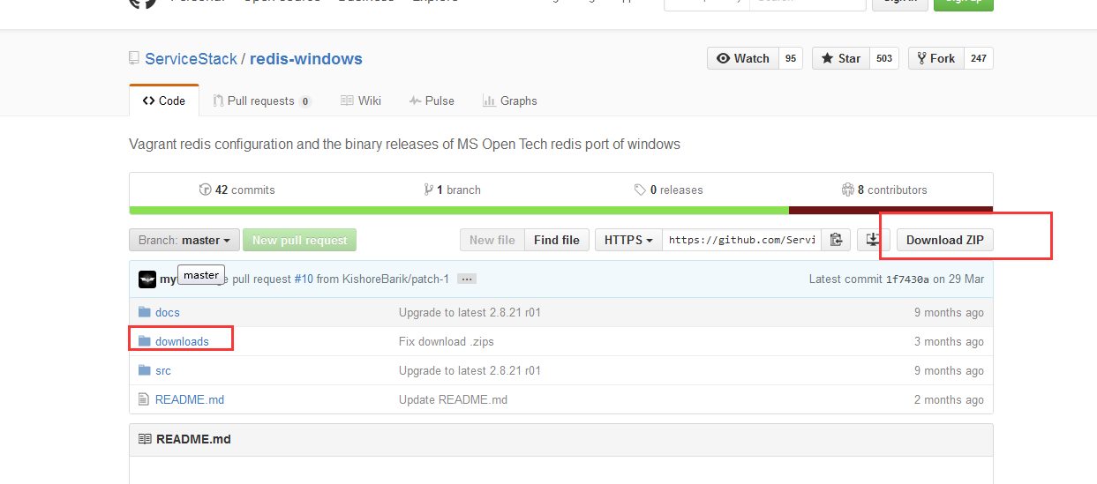The height and width of the screenshot is (484, 1097).
Task: Click the downloads folder icon
Action: point(145,341)
